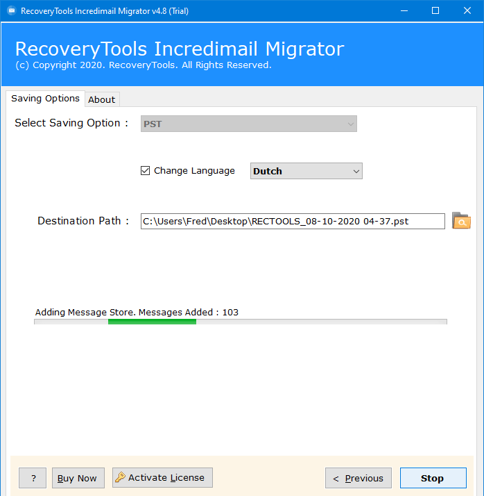Click the app icon in title bar
Screen dimensions: 484x496
point(12,10)
